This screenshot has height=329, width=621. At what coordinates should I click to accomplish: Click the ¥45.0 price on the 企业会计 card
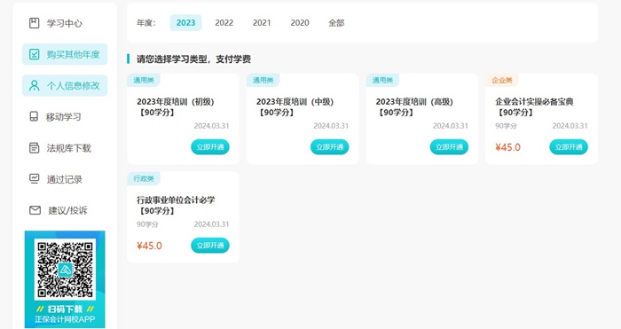(507, 147)
